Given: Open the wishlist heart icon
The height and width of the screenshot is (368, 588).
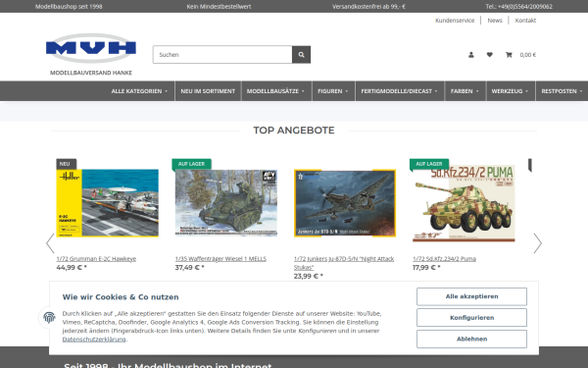Looking at the screenshot, I should (489, 55).
